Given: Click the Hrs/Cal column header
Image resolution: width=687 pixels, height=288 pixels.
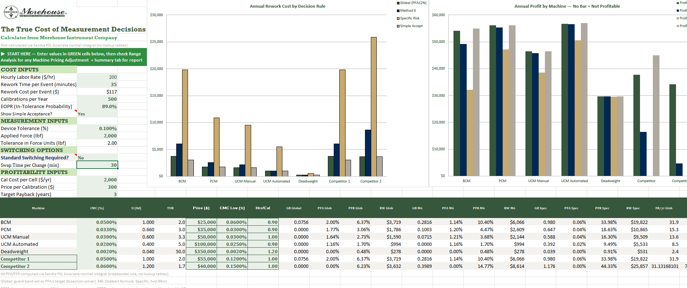Looking at the screenshot, I should click(263, 208).
